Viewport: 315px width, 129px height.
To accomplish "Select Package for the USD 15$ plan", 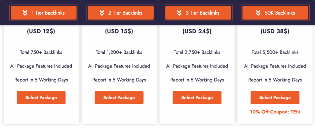I will click(119, 97).
